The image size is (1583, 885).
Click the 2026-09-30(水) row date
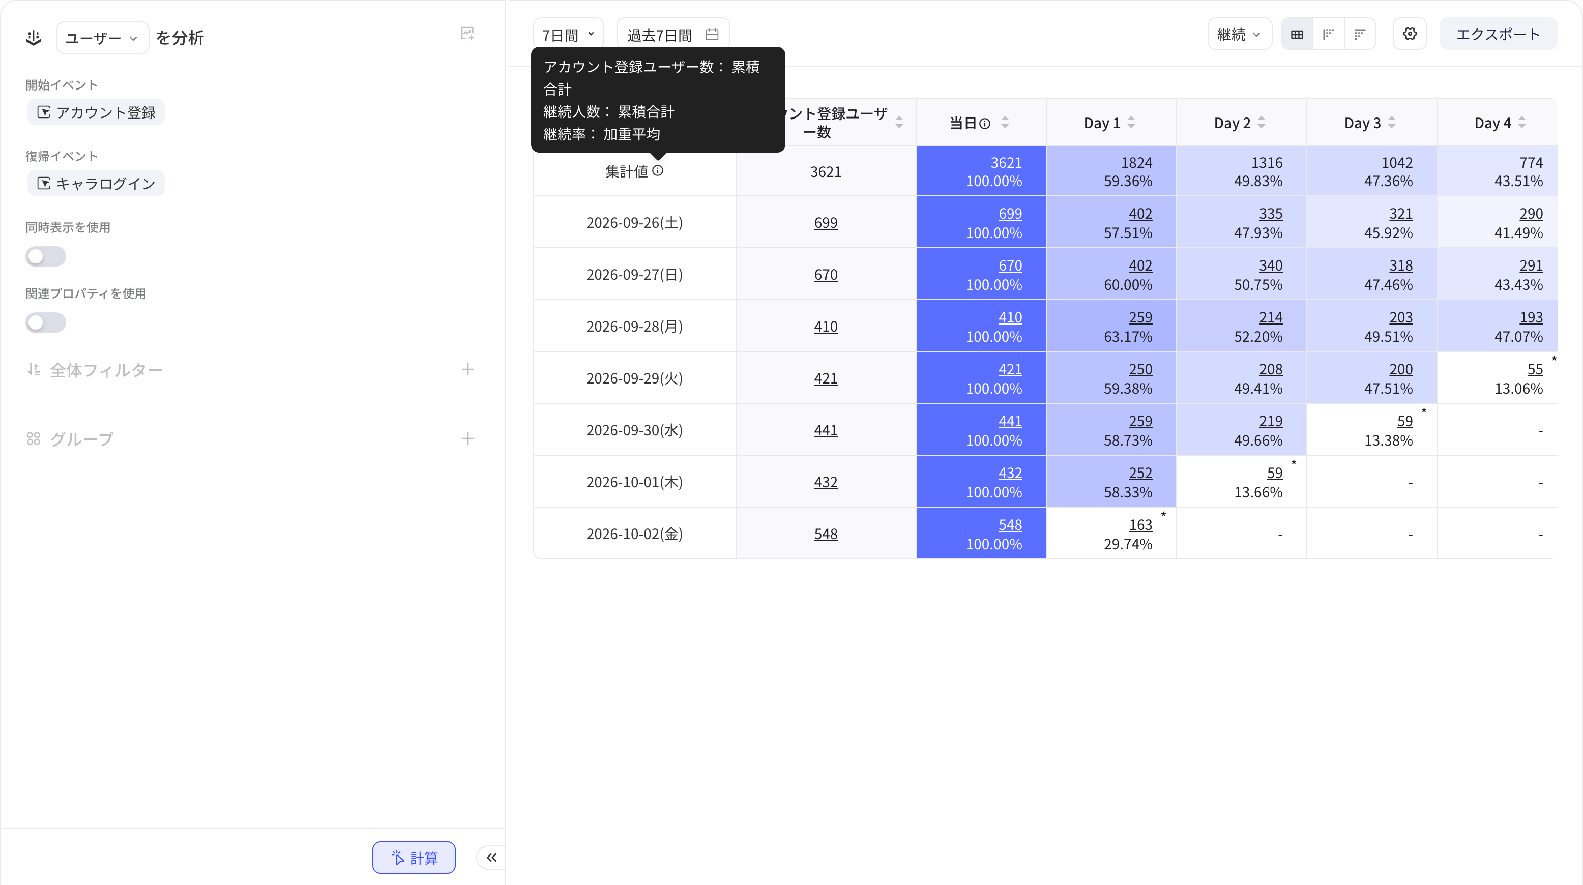pyautogui.click(x=635, y=430)
